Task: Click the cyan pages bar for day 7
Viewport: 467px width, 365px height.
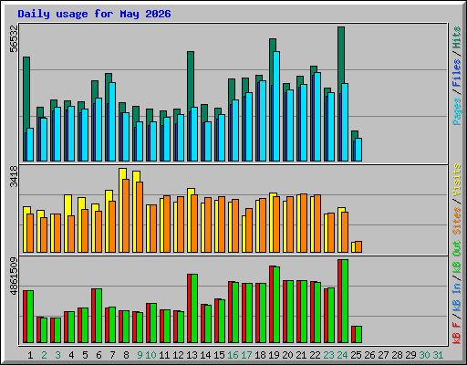Action: coord(112,121)
